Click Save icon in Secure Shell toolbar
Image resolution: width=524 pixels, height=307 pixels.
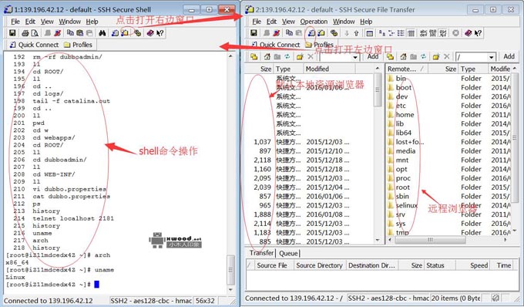coord(12,32)
